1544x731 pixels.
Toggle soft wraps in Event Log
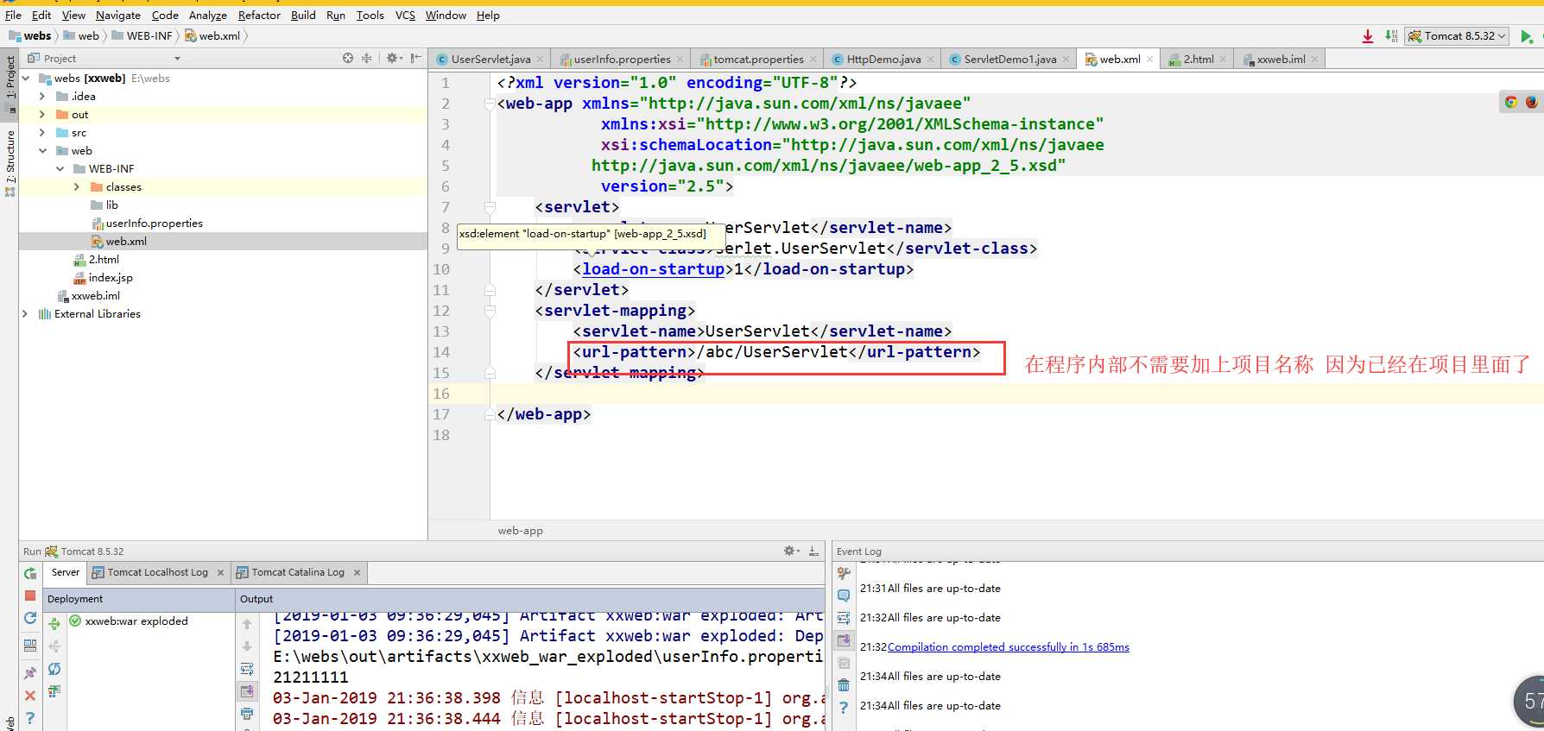point(844,618)
